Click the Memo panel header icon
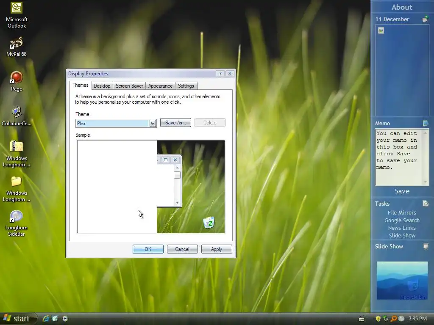434x325 pixels. click(426, 123)
